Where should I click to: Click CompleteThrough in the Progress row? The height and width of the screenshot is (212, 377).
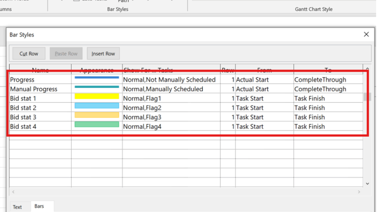(x=328, y=80)
